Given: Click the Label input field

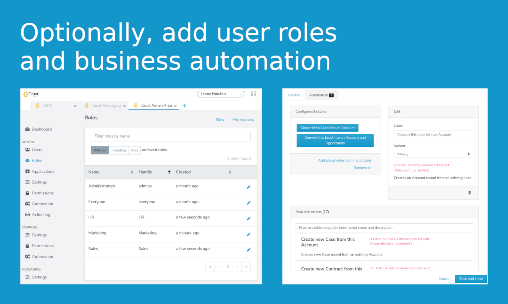Looking at the screenshot, I should 433,135.
